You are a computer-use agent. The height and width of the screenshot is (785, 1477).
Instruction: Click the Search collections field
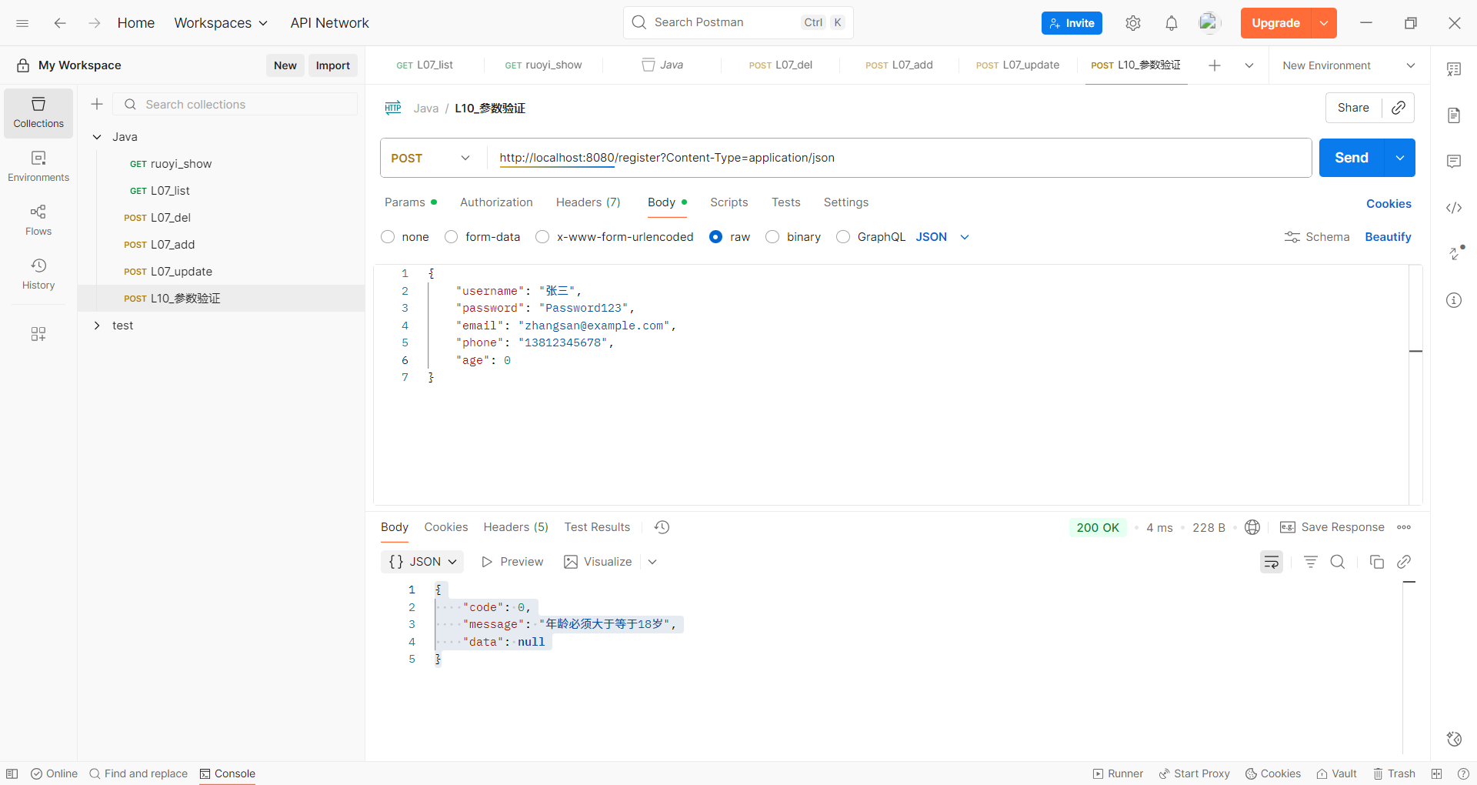(x=235, y=105)
